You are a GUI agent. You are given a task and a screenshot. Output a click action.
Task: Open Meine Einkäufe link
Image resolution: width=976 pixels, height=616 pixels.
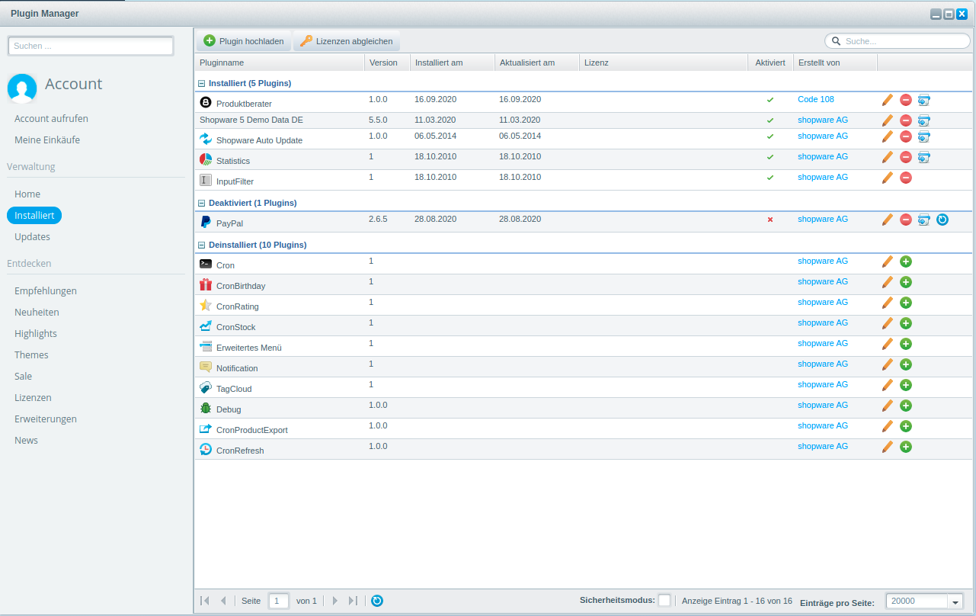[47, 140]
